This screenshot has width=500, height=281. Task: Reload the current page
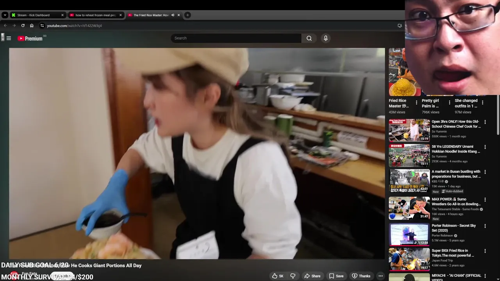[23, 26]
